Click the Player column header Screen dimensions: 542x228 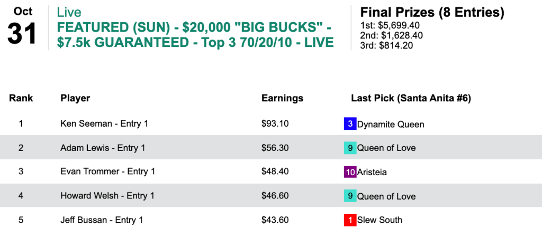click(75, 98)
